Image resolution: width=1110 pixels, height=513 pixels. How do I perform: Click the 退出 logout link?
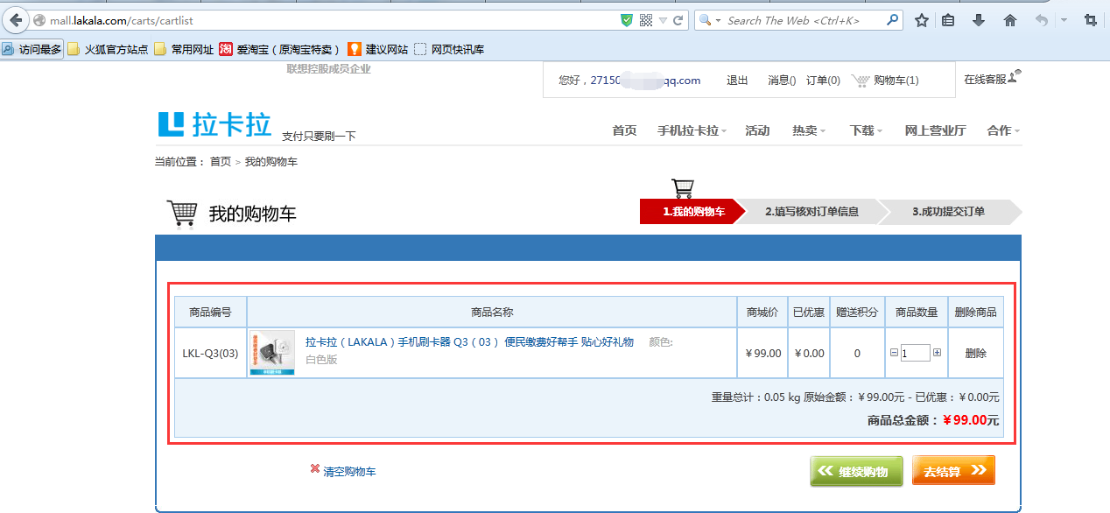(737, 81)
